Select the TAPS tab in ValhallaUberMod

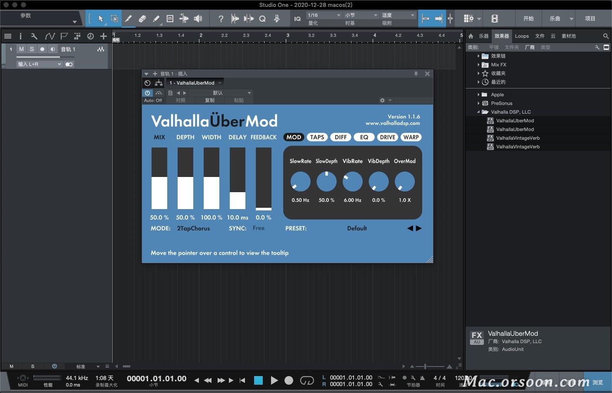click(x=317, y=137)
